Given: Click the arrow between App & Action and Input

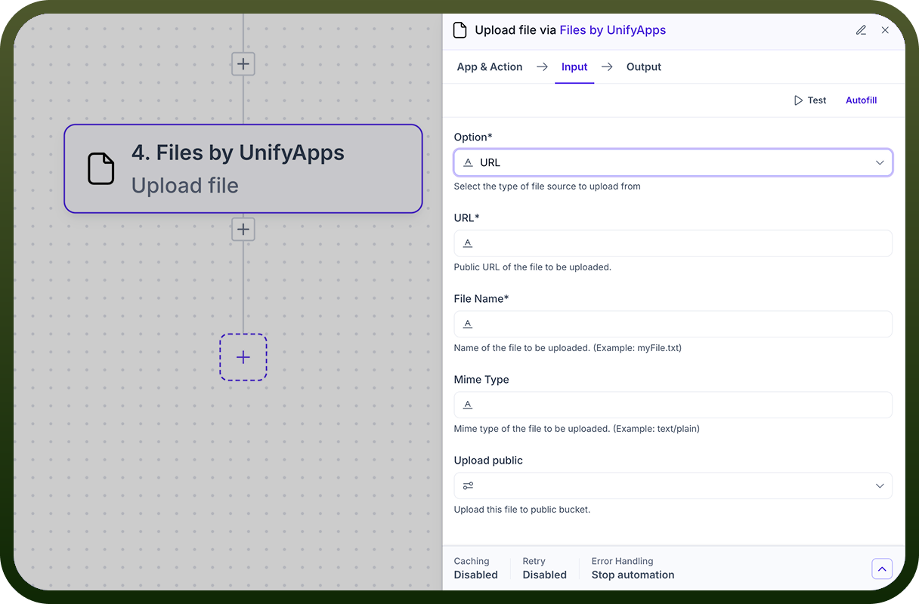Looking at the screenshot, I should 542,67.
